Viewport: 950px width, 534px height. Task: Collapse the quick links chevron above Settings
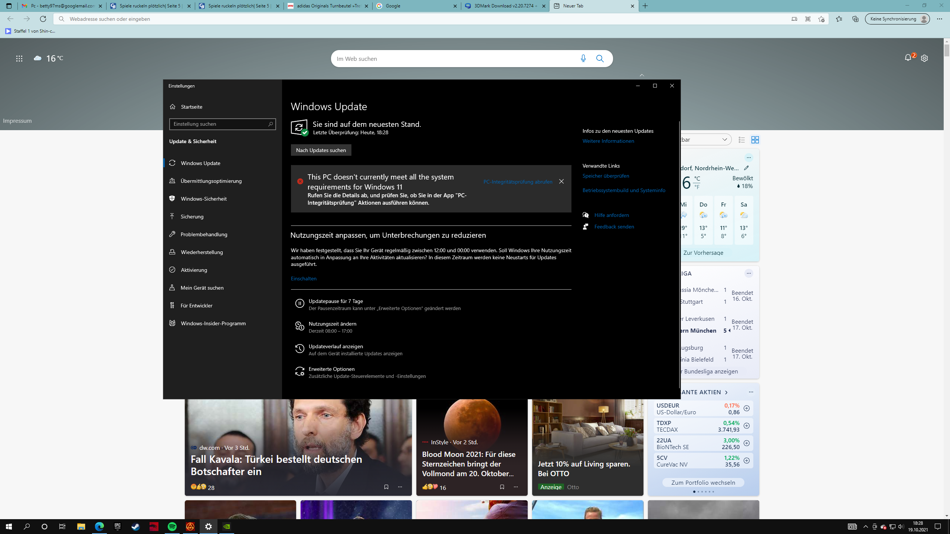coord(642,75)
